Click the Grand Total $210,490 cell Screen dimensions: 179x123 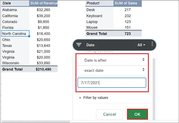[x=43, y=69]
